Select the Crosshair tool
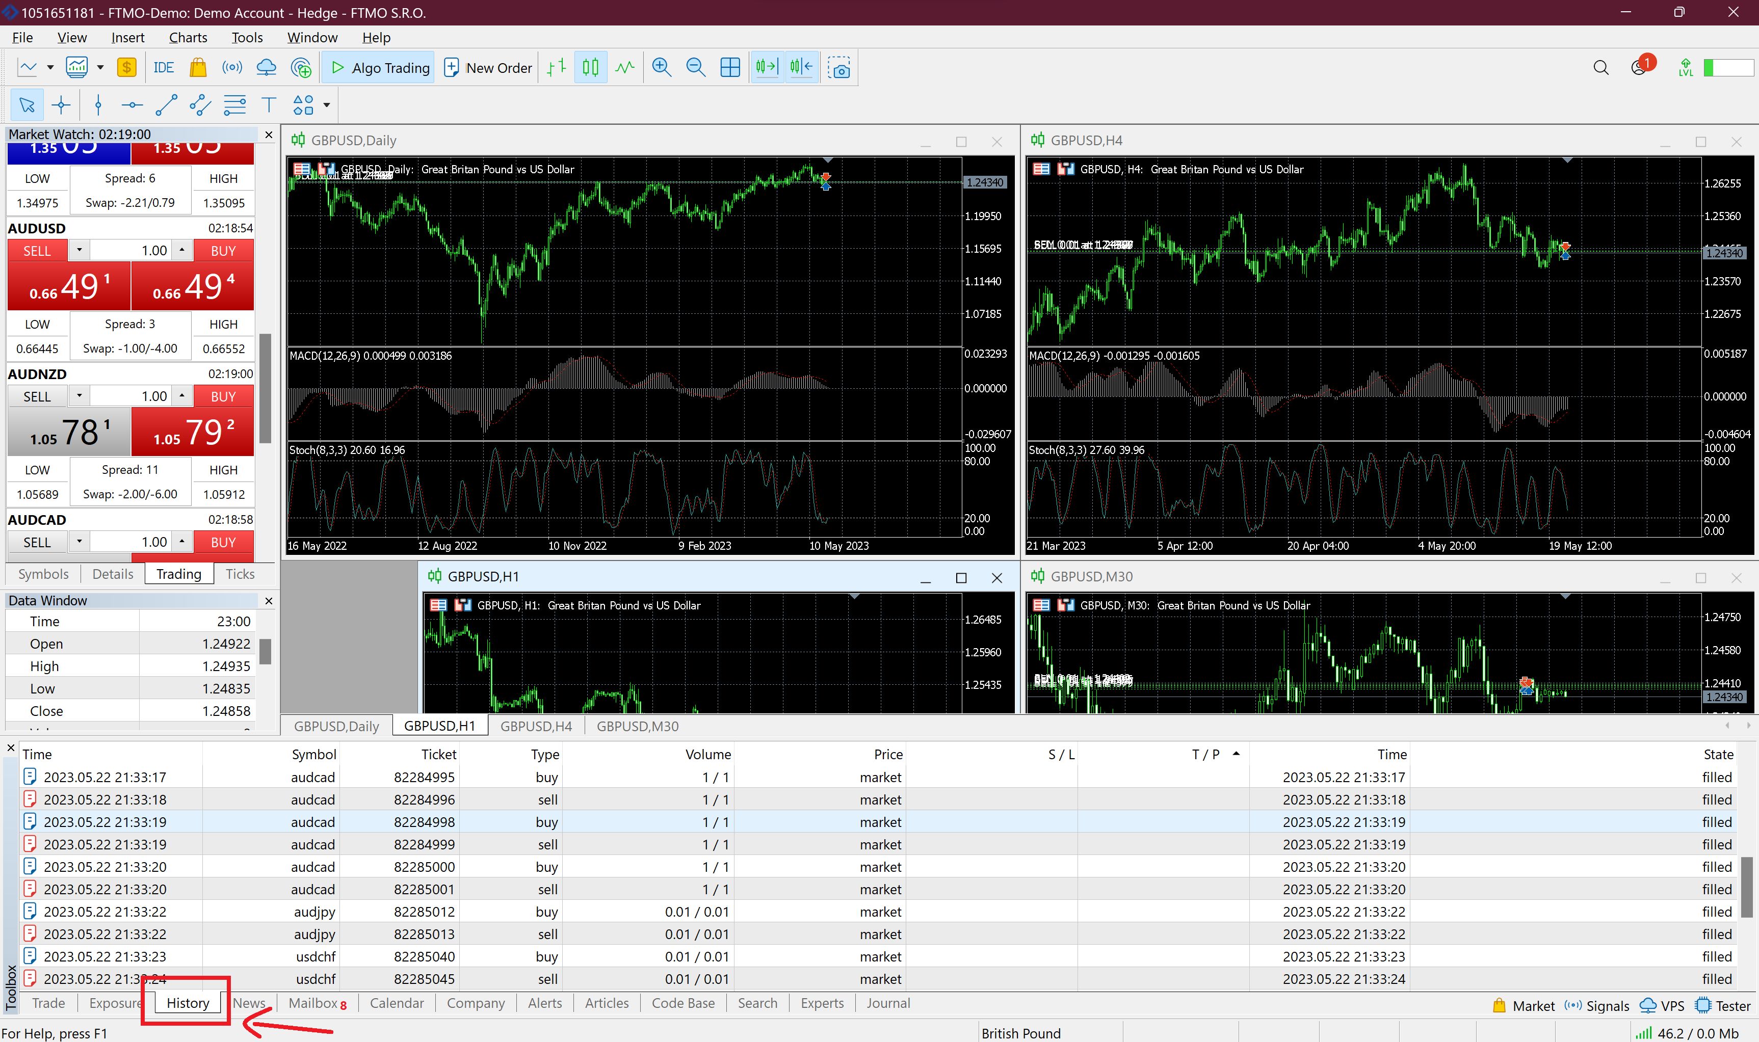The image size is (1759, 1042). pos(62,104)
